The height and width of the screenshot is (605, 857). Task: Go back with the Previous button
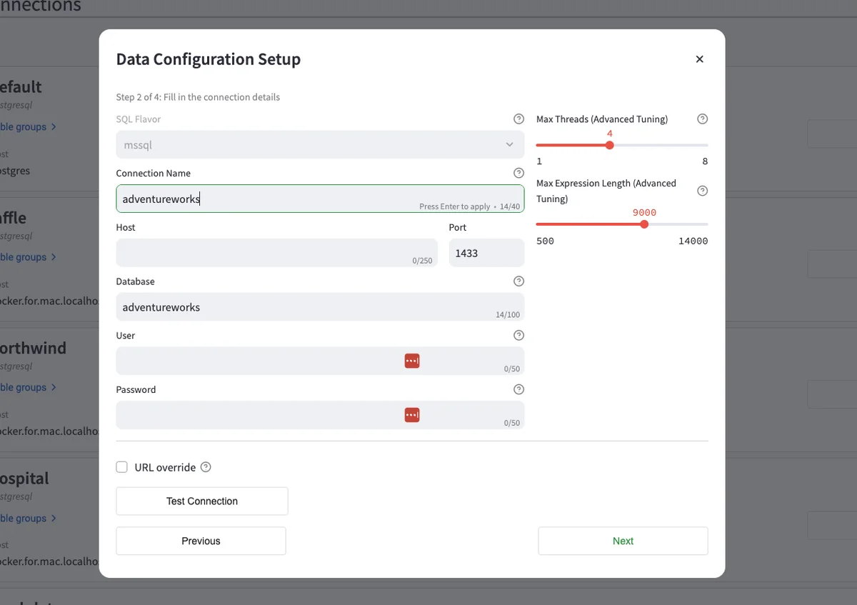[x=201, y=541]
